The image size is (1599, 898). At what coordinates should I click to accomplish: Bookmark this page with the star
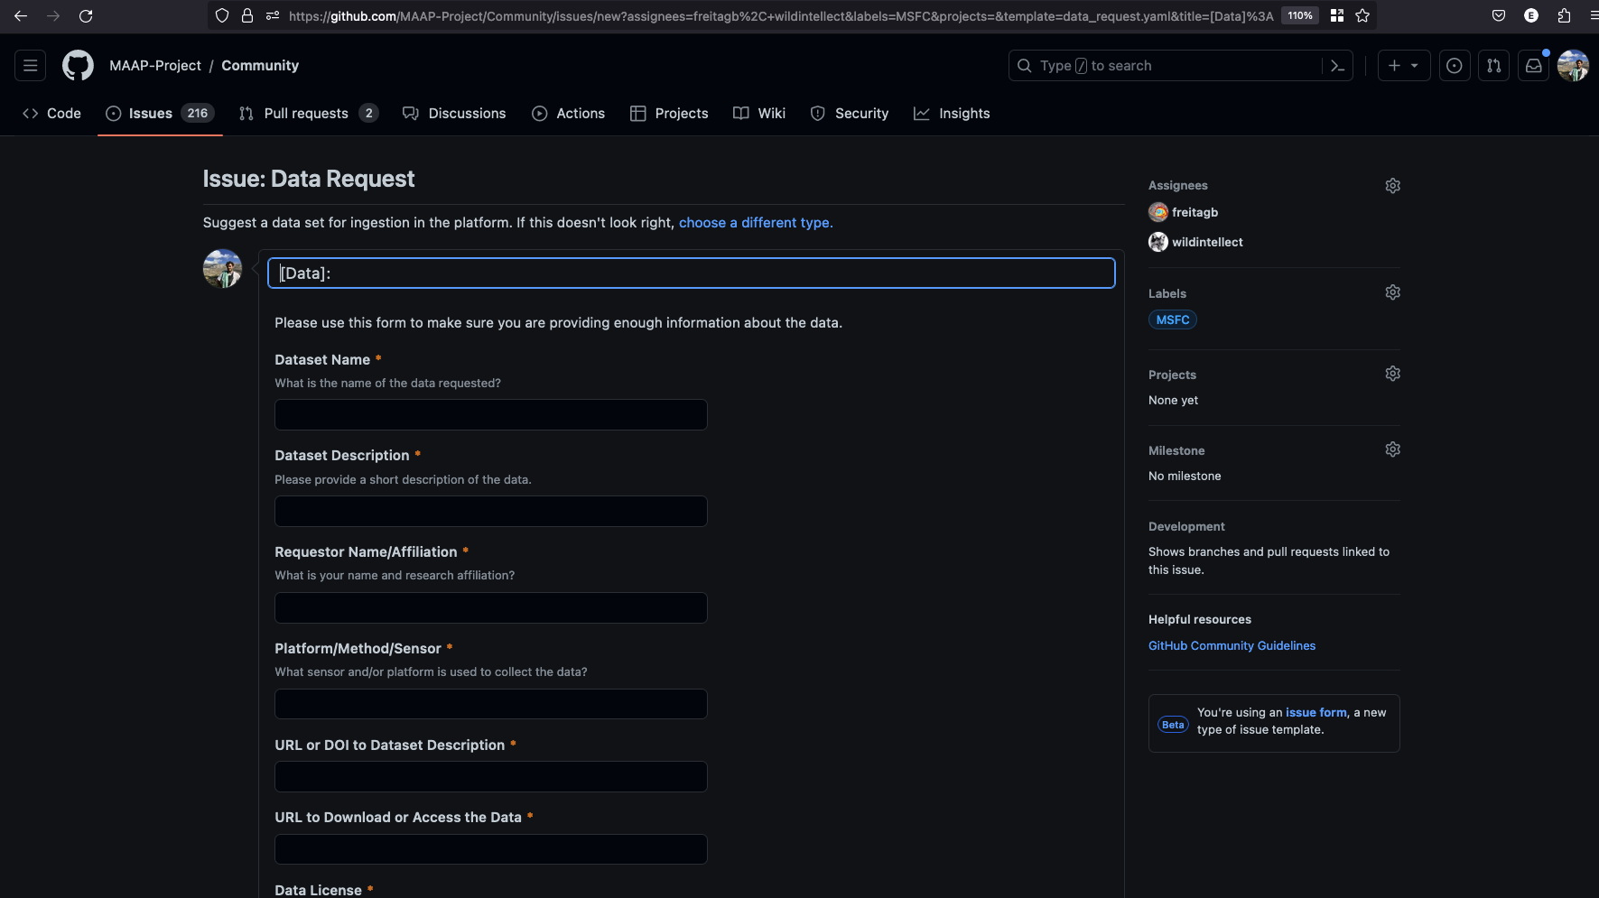coord(1362,15)
